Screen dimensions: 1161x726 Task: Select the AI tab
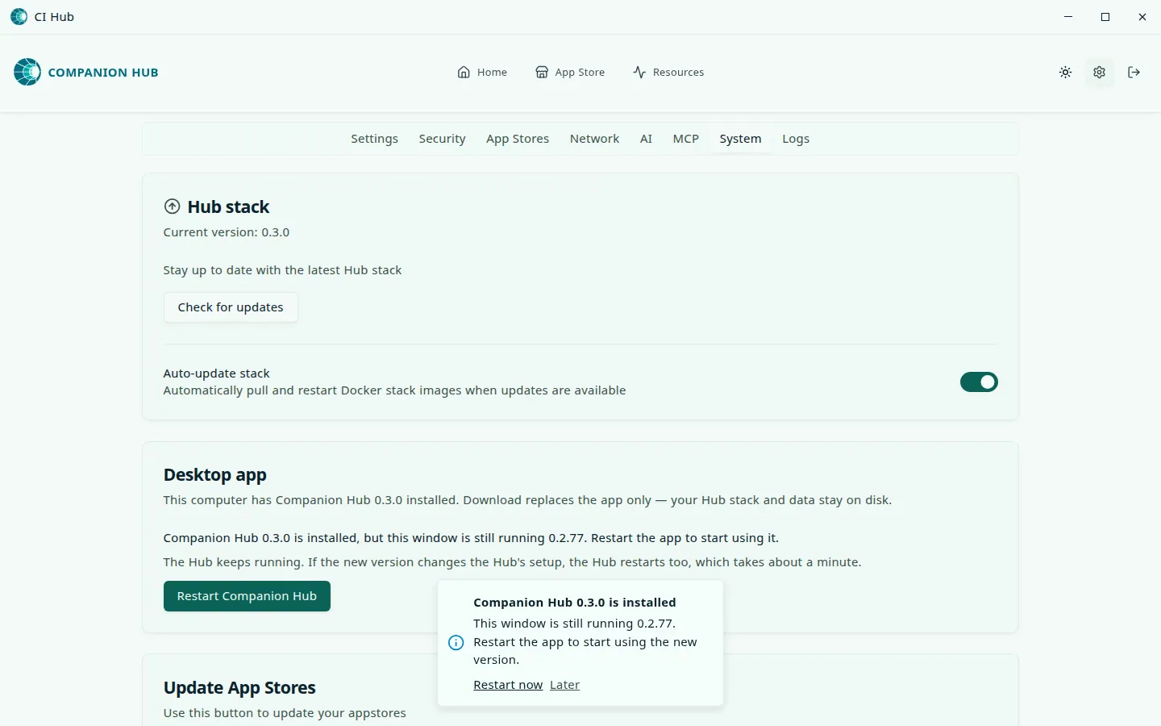646,139
